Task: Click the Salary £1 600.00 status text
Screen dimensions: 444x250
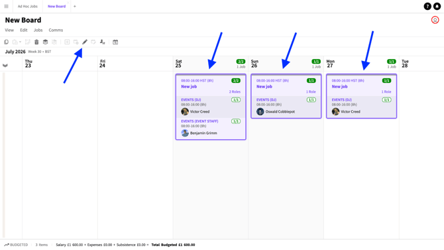Action: (x=70, y=245)
